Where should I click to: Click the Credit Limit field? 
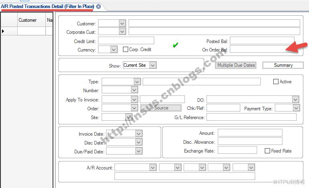tap(126, 41)
